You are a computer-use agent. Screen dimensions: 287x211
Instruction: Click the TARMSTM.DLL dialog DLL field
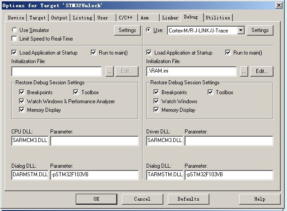coord(165,175)
